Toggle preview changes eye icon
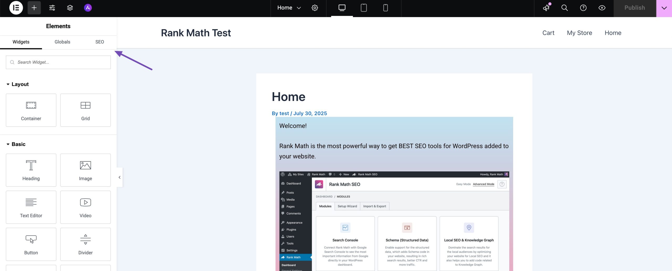This screenshot has width=672, height=271. [x=602, y=8]
